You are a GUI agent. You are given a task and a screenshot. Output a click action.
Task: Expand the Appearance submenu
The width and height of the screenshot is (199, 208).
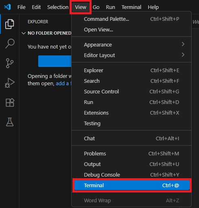click(x=131, y=44)
